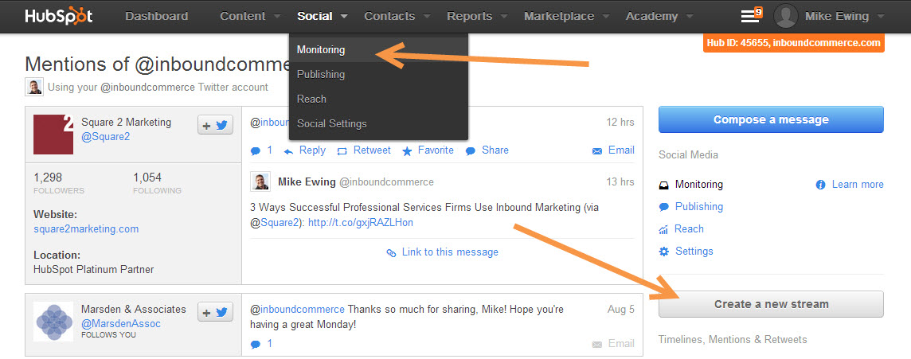Click Create a new stream button
The image size is (911, 359).
coord(771,304)
